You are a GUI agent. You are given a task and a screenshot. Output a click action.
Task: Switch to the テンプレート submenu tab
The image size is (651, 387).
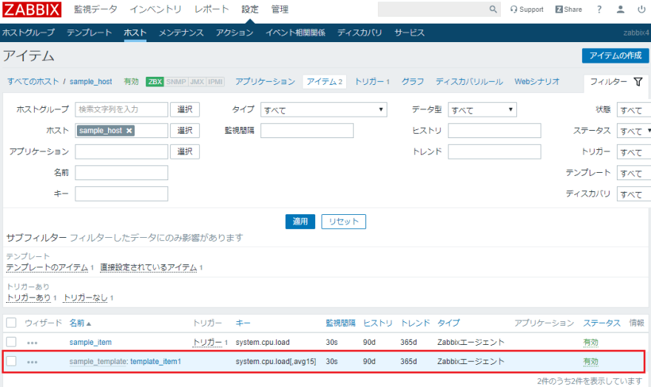[x=89, y=33]
